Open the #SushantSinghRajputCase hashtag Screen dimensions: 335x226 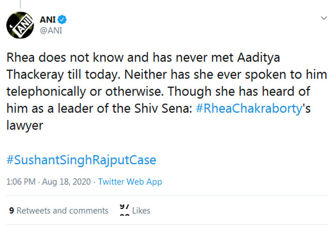pyautogui.click(x=81, y=160)
